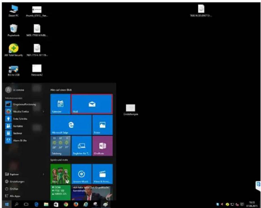Click the TeamViewer tray icon
The height and width of the screenshot is (208, 261).
coord(218,204)
